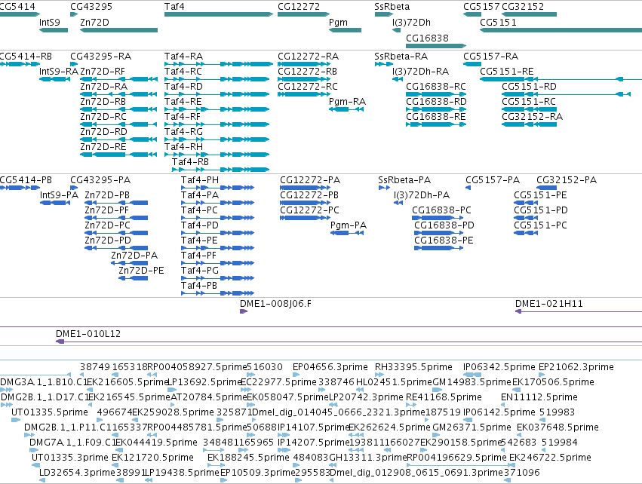
Task: Select transcript Zn72D-RC
Action: [118, 124]
